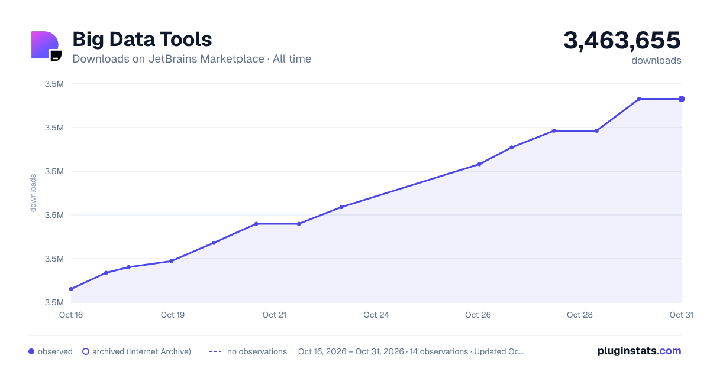Click the Oct 19 axis label
Screen dimensions: 710x372
pyautogui.click(x=172, y=315)
